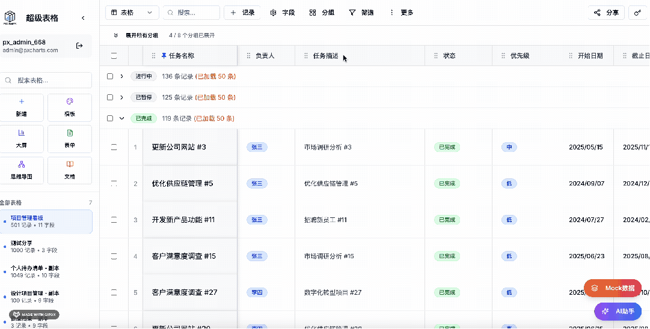Tick the checkbox for the 进行中 group

tap(110, 76)
